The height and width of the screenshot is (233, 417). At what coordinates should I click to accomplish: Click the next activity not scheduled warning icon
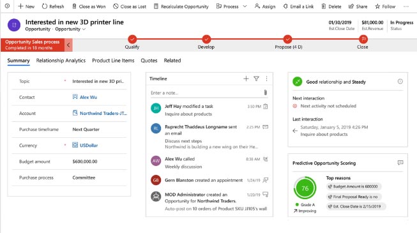295,106
